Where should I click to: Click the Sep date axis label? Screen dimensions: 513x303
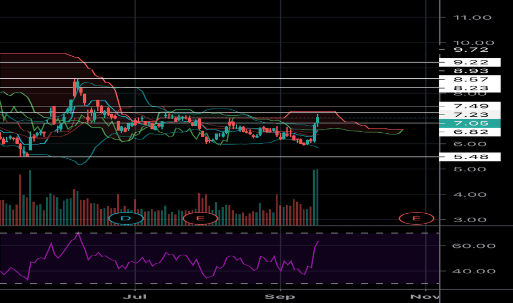280,297
